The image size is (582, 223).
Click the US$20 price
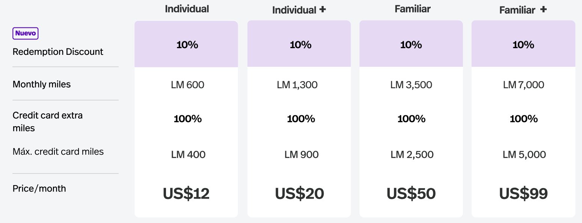coord(299,194)
